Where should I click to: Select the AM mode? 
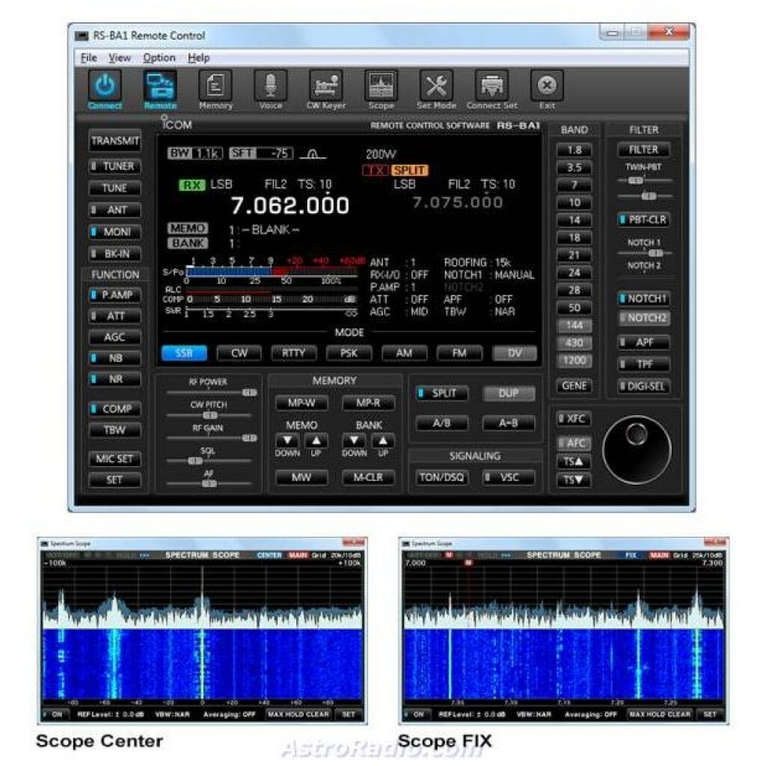click(x=404, y=353)
